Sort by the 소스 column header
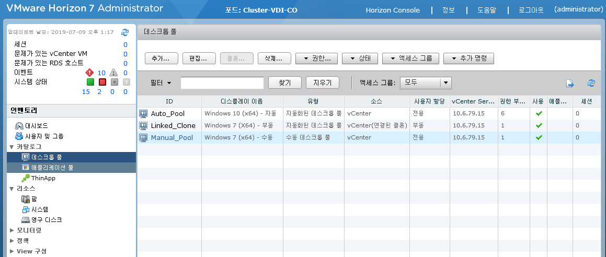 376,101
